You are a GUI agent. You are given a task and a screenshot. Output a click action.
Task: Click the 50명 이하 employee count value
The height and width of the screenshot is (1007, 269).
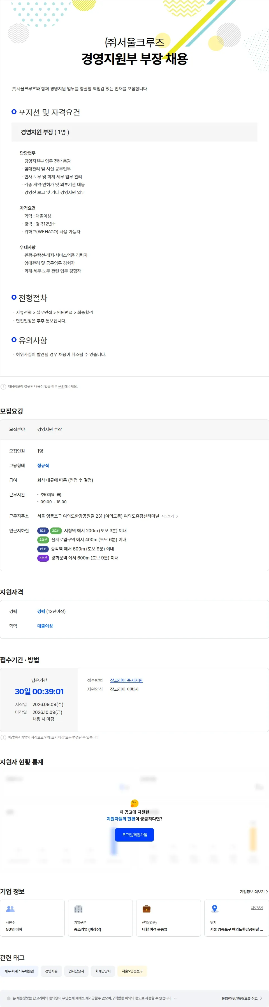pyautogui.click(x=14, y=929)
